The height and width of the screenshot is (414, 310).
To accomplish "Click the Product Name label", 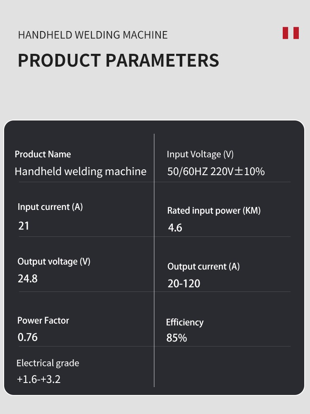I will [x=43, y=154].
